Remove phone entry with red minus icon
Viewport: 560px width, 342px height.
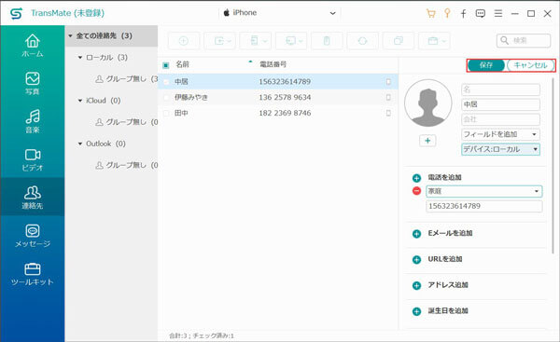click(416, 191)
